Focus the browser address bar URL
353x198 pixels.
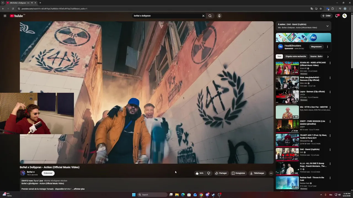(x=54, y=9)
